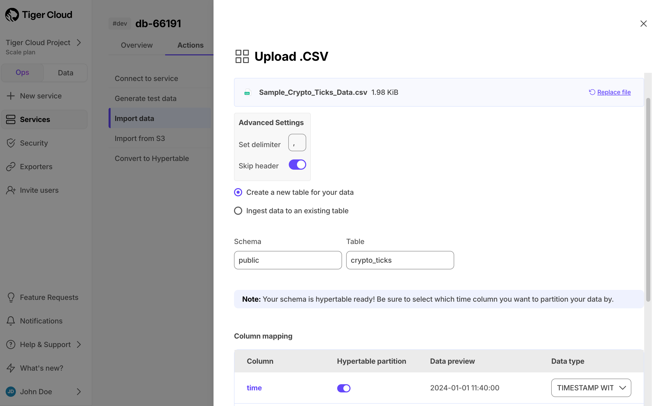This screenshot has height=406, width=659.
Task: Click the Schema input field showing public
Action: 288,260
